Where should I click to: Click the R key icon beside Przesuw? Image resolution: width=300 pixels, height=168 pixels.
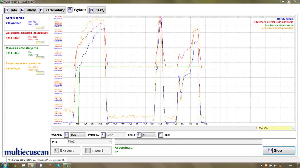[103, 135]
